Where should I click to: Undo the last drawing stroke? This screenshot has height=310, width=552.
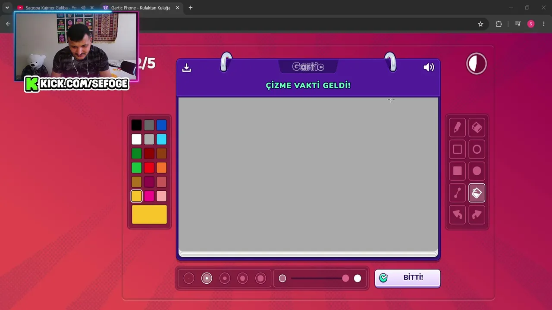(457, 214)
